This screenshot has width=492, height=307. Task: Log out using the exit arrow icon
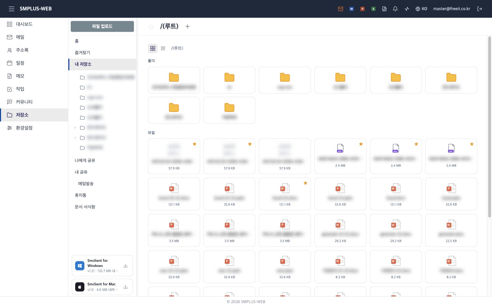[480, 9]
